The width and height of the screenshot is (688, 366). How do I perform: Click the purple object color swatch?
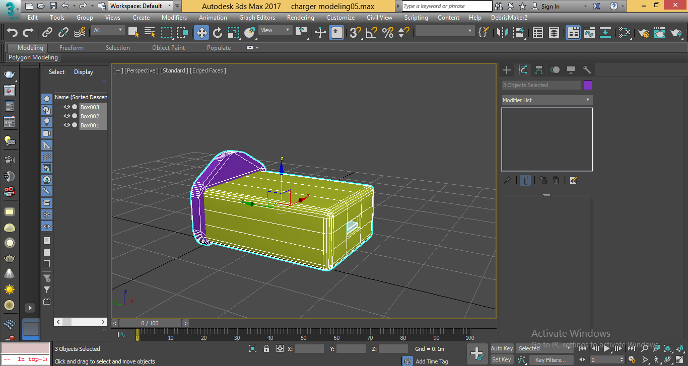coord(588,85)
